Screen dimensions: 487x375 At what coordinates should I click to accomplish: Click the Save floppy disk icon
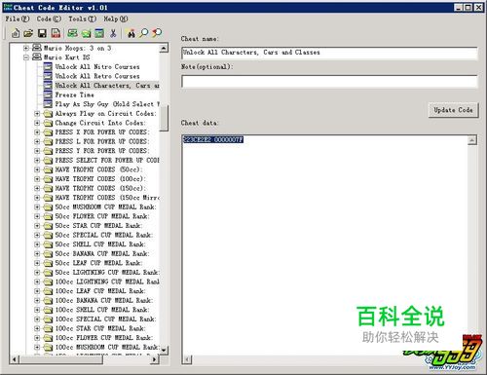point(42,33)
